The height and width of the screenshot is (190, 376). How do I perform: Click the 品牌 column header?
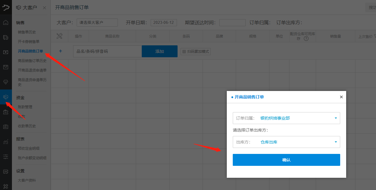[x=219, y=36]
